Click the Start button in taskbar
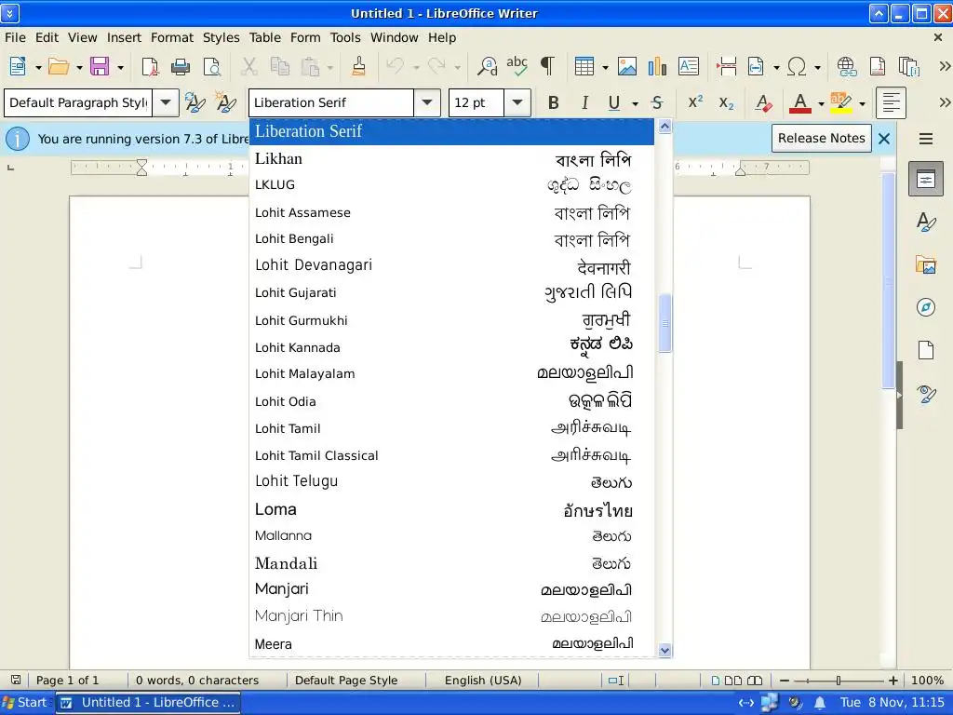953x715 pixels. pos(25,703)
